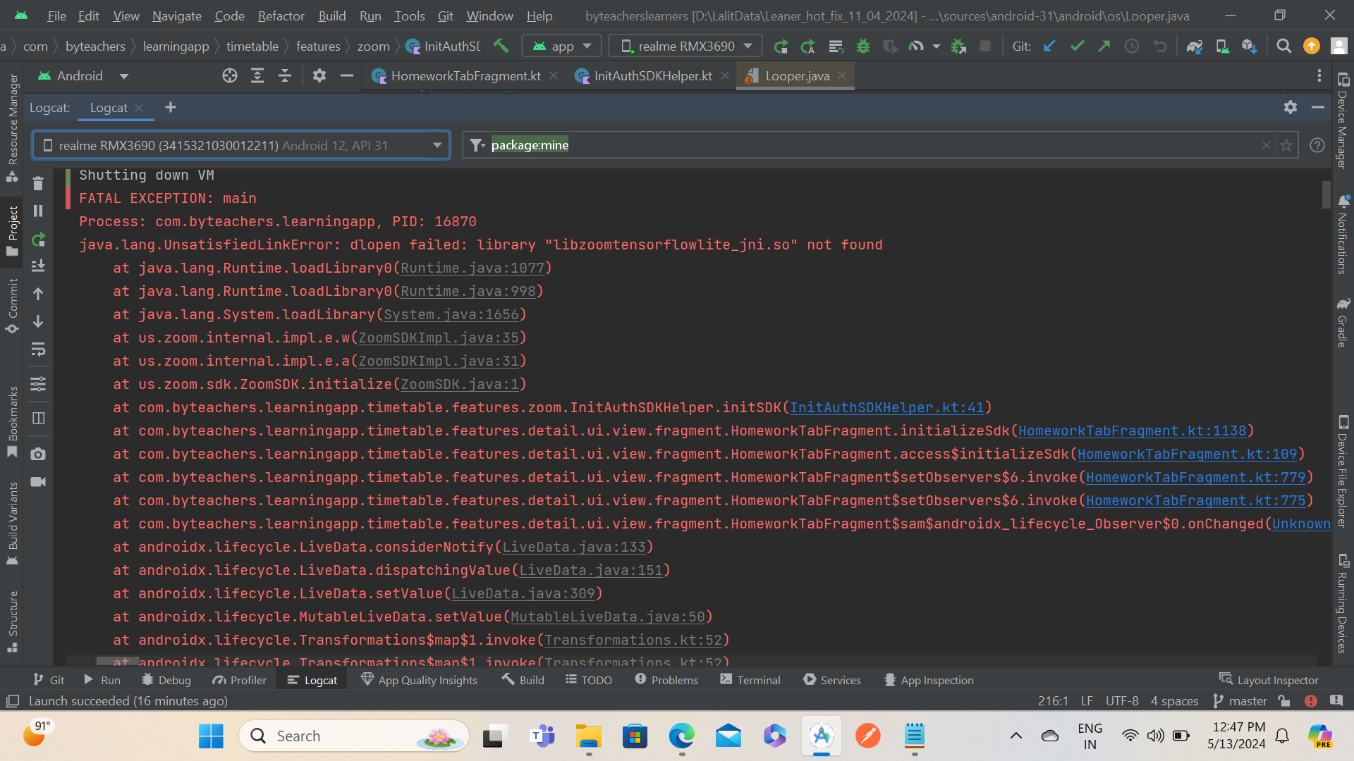Click Git update project blue arrow
The image size is (1354, 761).
coord(1049,47)
